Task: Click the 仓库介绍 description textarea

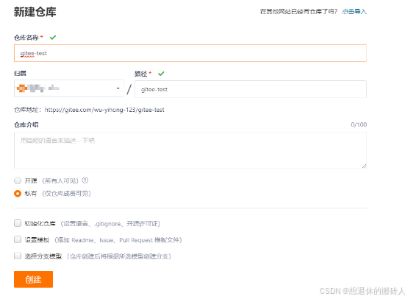Action: coord(190,150)
